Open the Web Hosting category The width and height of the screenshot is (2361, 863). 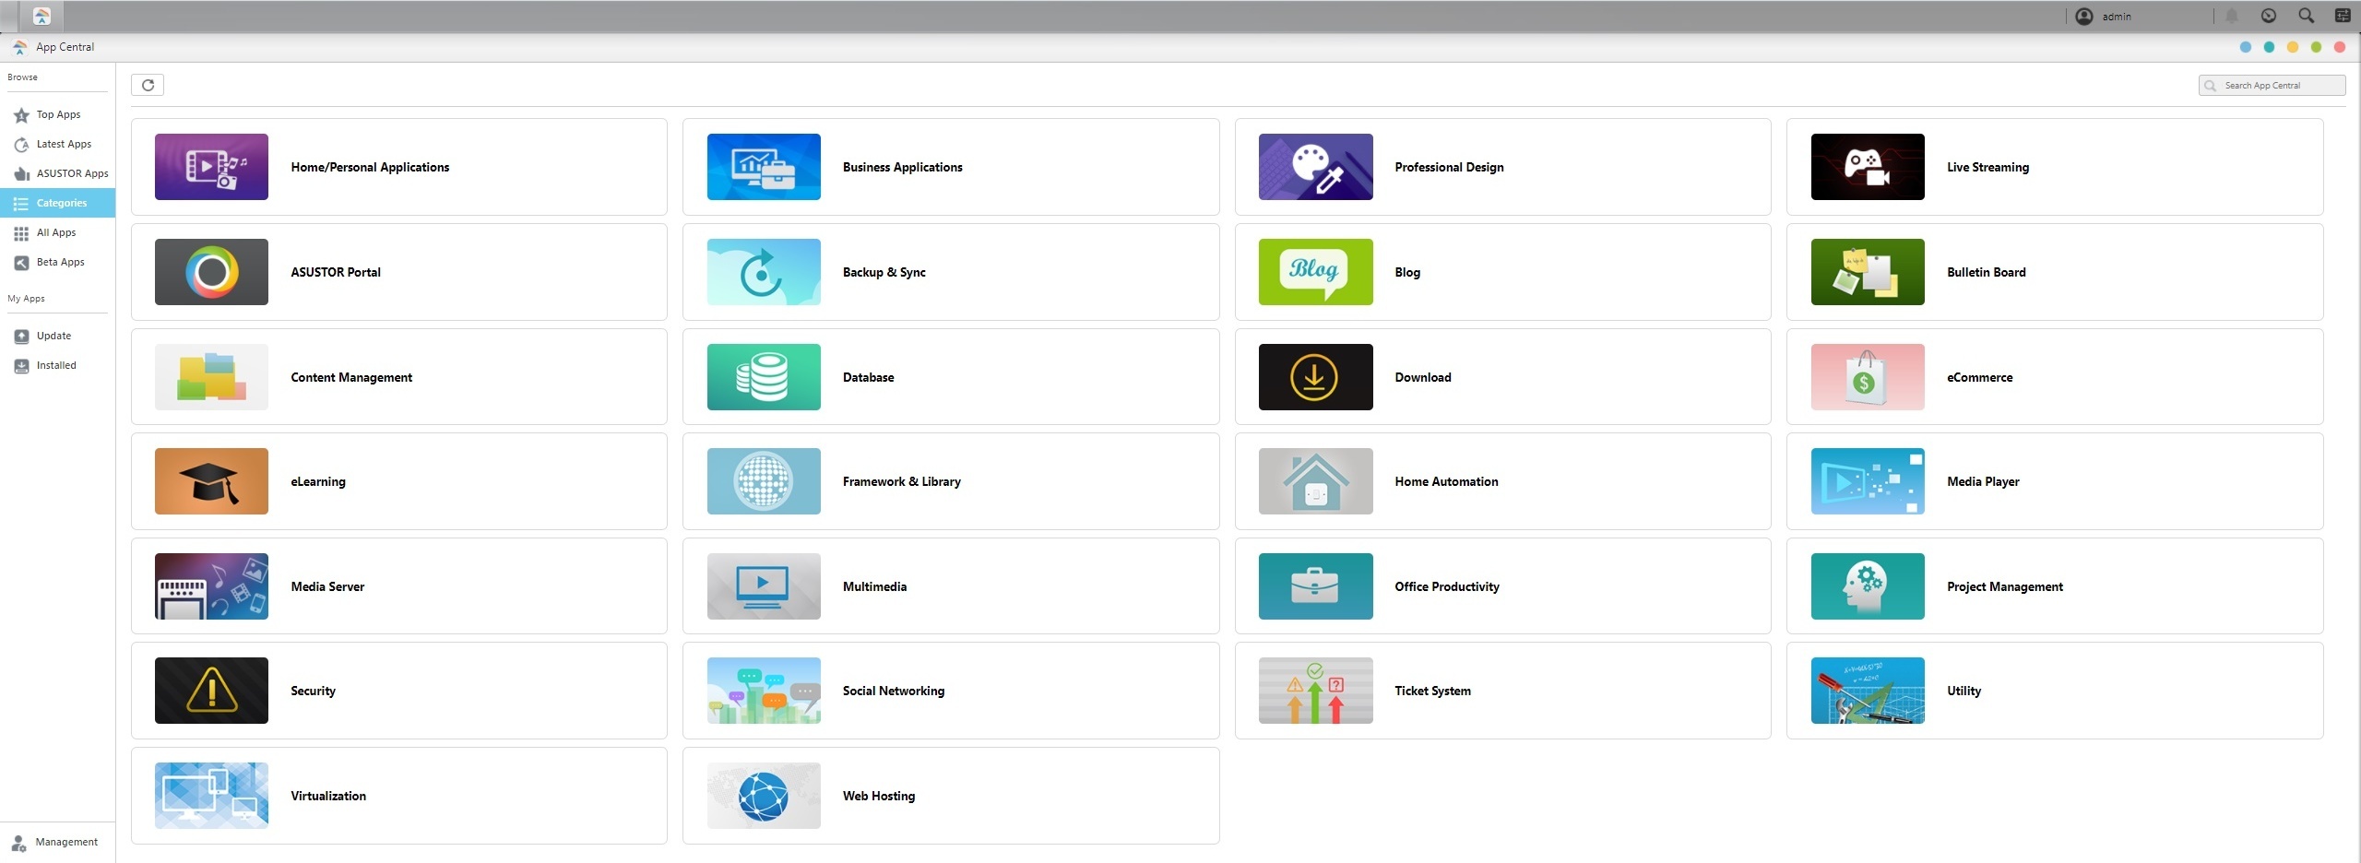click(950, 795)
